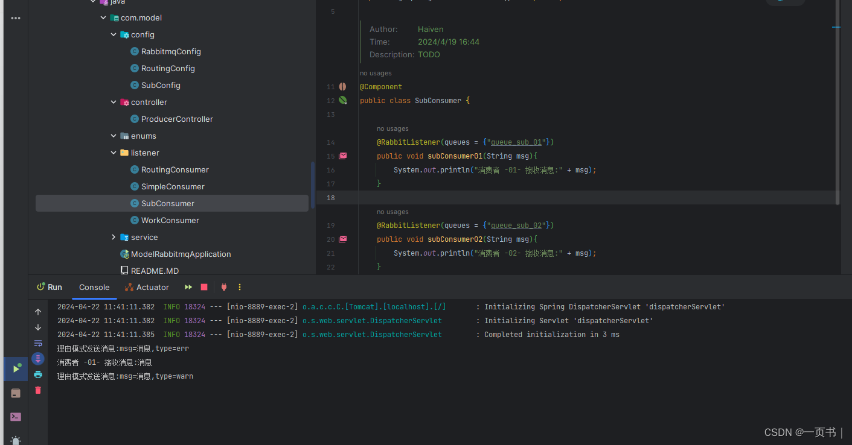Viewport: 852px width, 445px height.
Task: Click the Spring gutter icon on line 12
Action: (x=343, y=100)
